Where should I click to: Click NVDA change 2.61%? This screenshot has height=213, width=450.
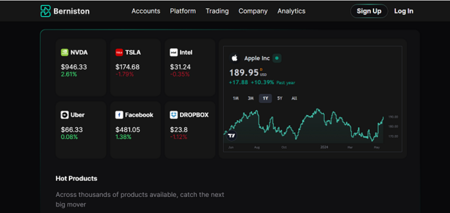[69, 74]
